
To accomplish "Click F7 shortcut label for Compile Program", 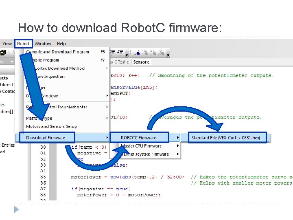I will [103, 60].
